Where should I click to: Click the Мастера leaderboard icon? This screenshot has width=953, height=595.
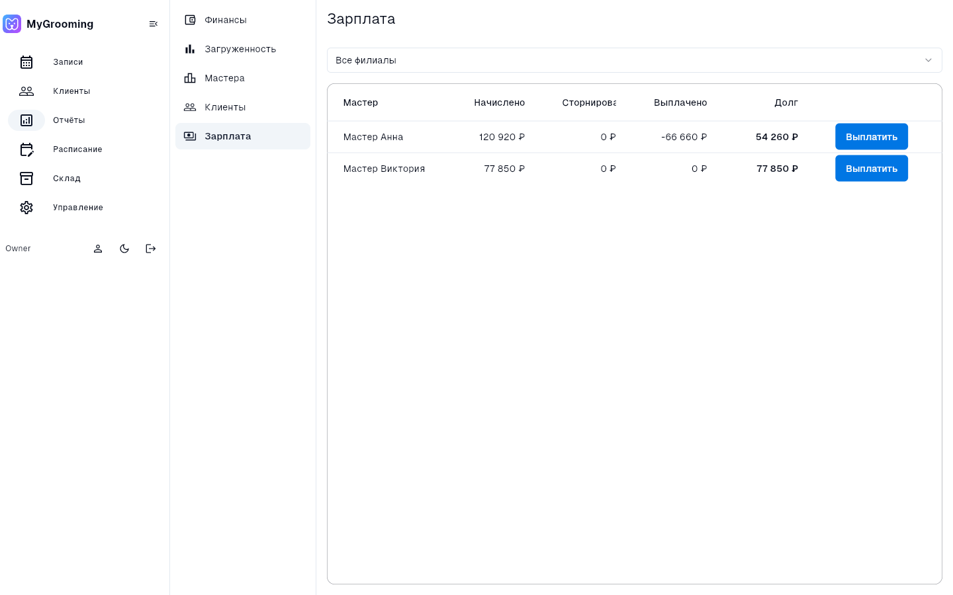[x=190, y=78]
